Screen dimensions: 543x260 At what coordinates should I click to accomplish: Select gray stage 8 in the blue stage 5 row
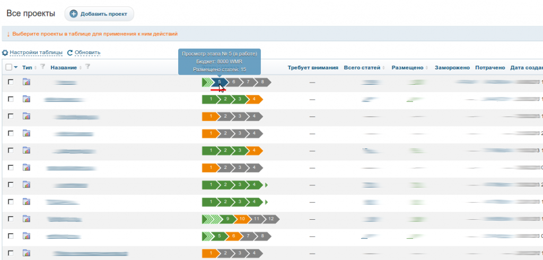click(x=263, y=82)
